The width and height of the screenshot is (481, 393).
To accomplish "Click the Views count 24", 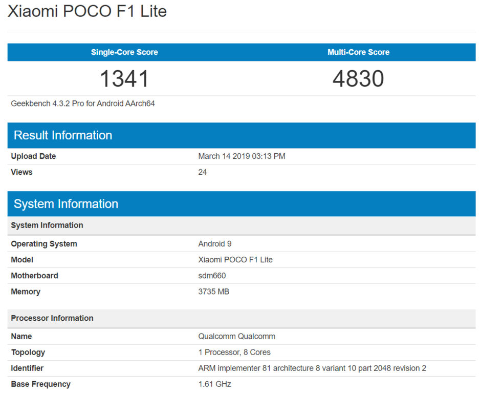I will pos(203,172).
